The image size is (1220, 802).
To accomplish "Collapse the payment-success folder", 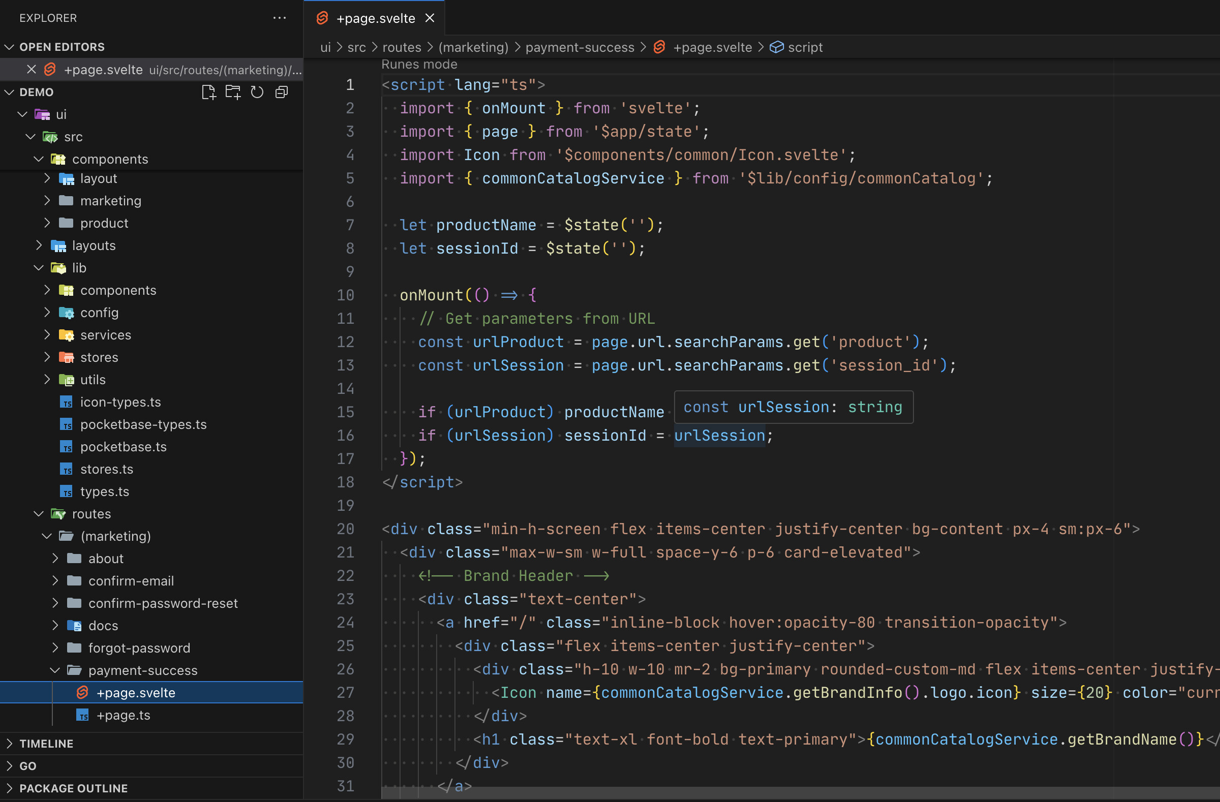I will 55,670.
